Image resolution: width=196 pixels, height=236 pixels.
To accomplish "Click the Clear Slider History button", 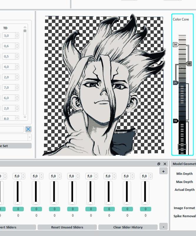I will pos(128,227).
